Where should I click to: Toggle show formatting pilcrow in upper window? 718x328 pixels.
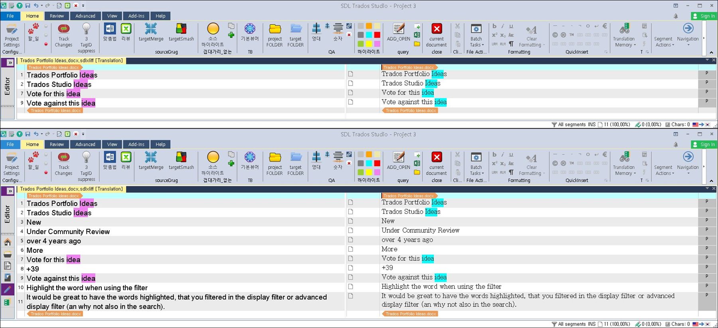click(x=511, y=44)
